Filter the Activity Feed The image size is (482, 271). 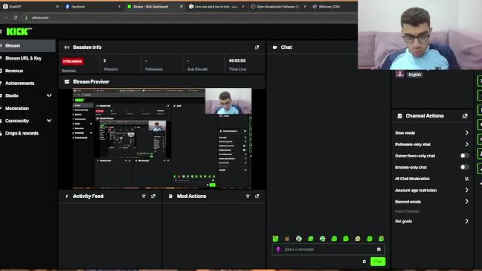click(x=143, y=196)
